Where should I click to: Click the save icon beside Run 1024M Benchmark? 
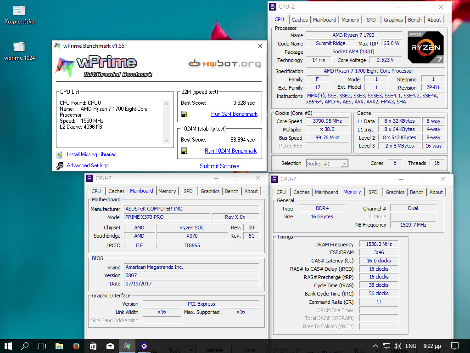tap(184, 151)
